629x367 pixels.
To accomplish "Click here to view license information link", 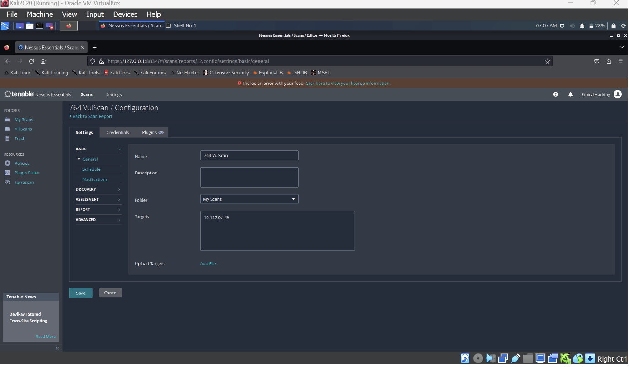I will pos(348,84).
